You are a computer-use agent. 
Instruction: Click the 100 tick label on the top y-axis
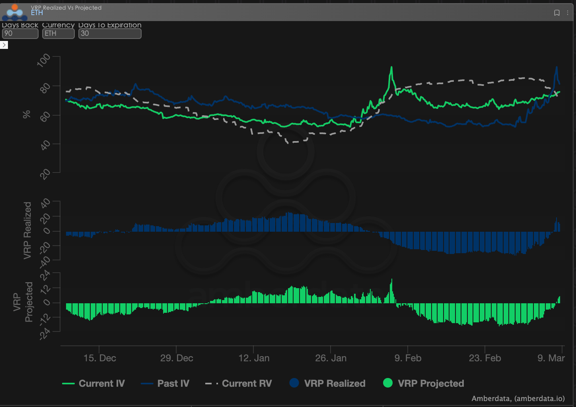pyautogui.click(x=44, y=60)
